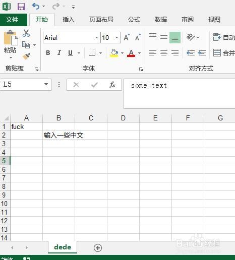Image resolution: width=235 pixels, height=260 pixels.
Task: Click the Save icon in quick access toolbar
Action: 21,7
